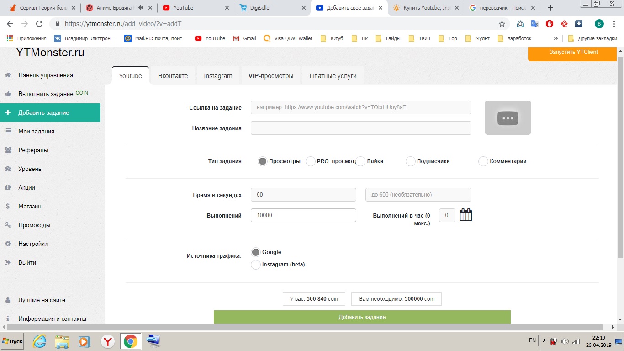Click the plus icon beside Добавить задание
The width and height of the screenshot is (624, 351).
click(8, 112)
